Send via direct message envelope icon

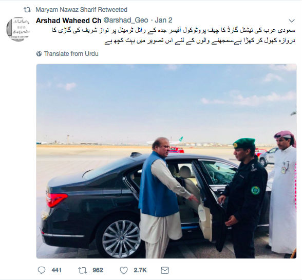pyautogui.click(x=165, y=270)
